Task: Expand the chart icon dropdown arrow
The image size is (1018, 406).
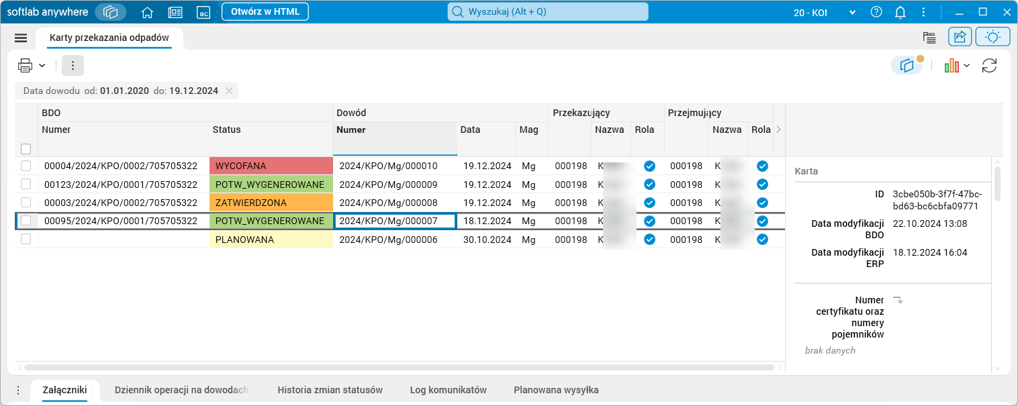Action: click(x=966, y=66)
